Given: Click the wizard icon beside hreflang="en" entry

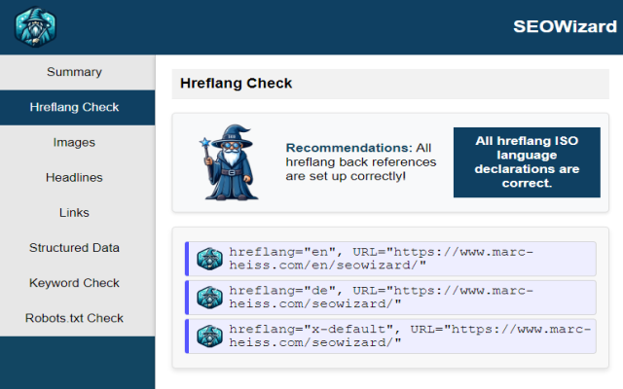Looking at the screenshot, I should coord(210,259).
